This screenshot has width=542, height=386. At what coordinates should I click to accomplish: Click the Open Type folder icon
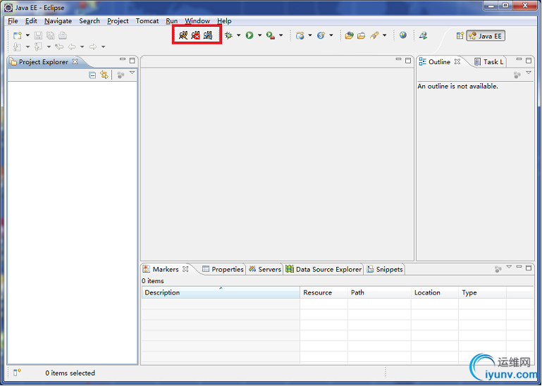click(x=349, y=35)
